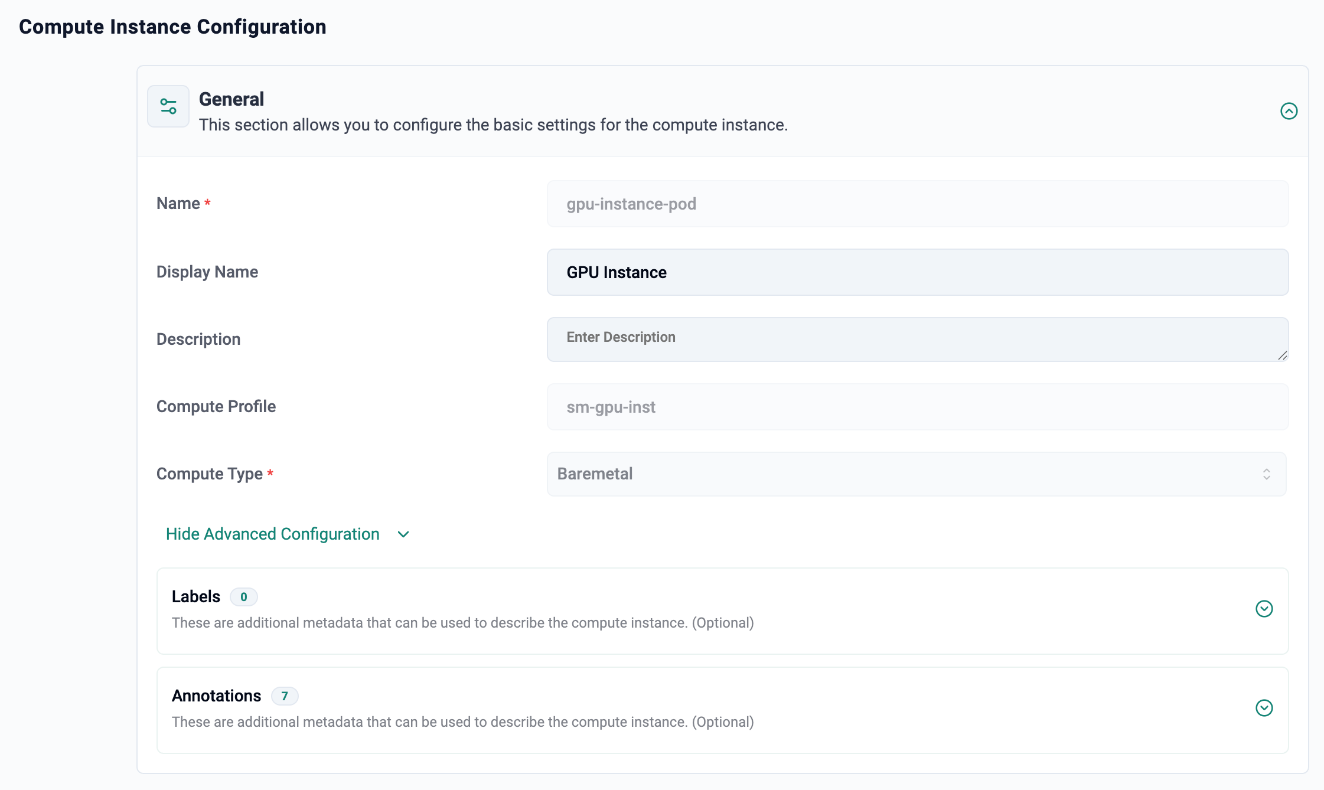Viewport: 1324px width, 790px height.
Task: Click the chevron next to Hide Advanced Configuration
Action: [x=403, y=534]
